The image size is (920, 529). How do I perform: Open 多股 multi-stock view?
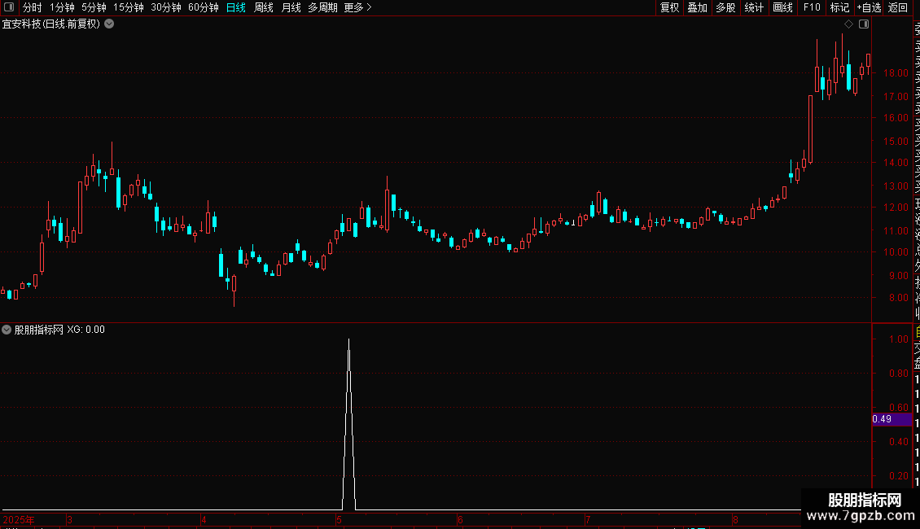click(x=725, y=7)
